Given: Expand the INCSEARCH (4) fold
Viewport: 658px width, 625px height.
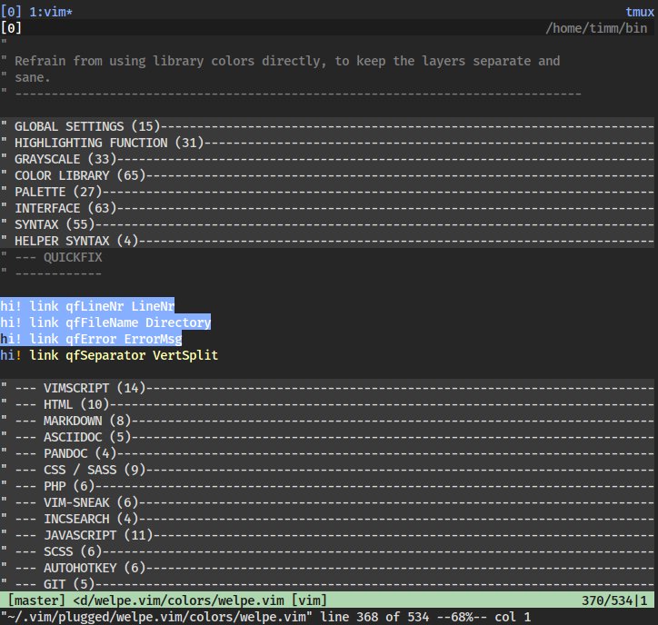Looking at the screenshot, I should [x=327, y=519].
